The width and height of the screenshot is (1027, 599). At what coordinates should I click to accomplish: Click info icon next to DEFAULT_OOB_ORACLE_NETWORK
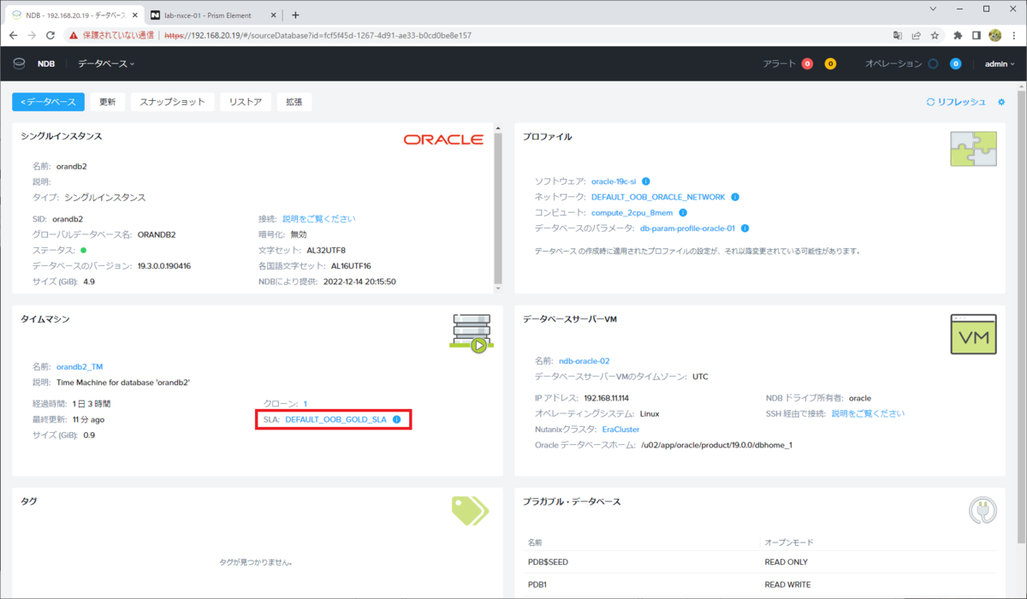735,197
